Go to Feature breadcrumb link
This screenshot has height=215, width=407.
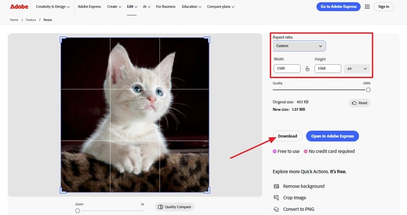point(31,20)
